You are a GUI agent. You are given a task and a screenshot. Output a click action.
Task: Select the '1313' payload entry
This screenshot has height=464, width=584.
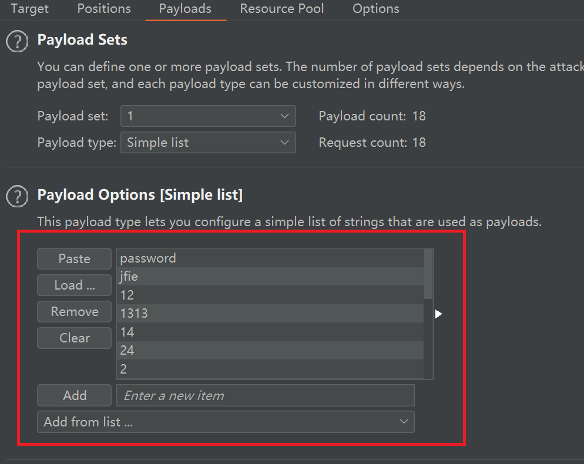pyautogui.click(x=270, y=314)
